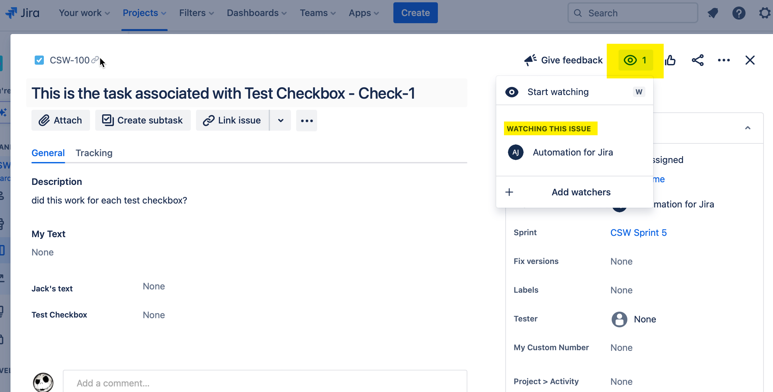Click the blue task type checkbox icon
The height and width of the screenshot is (392, 773).
pyautogui.click(x=39, y=60)
